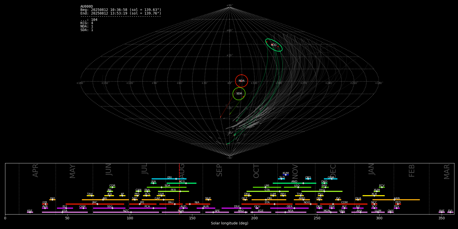Select the AND green activity bar

[294, 183]
